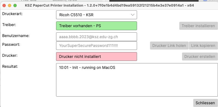Screen dimensions: 218x107
Task: Focus the Passwort input field
Action: pos(97,46)
